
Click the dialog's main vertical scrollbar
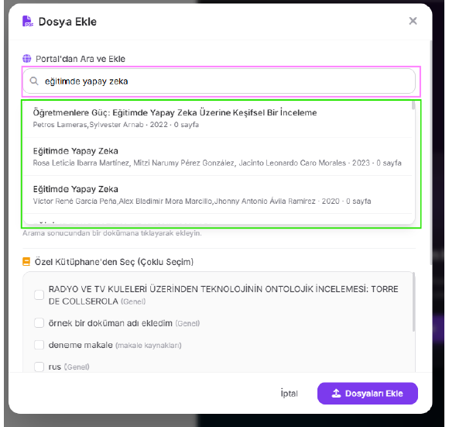click(431, 153)
